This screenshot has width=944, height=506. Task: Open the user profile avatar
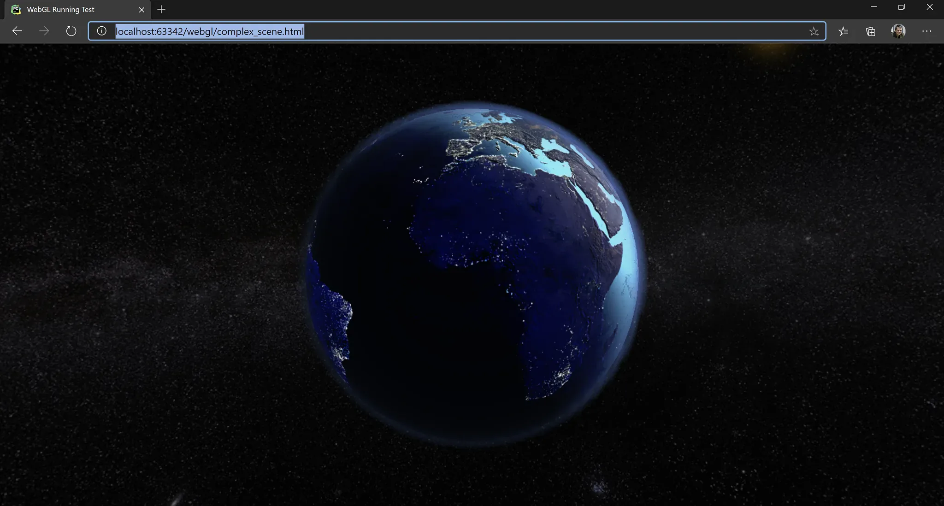[x=898, y=31]
